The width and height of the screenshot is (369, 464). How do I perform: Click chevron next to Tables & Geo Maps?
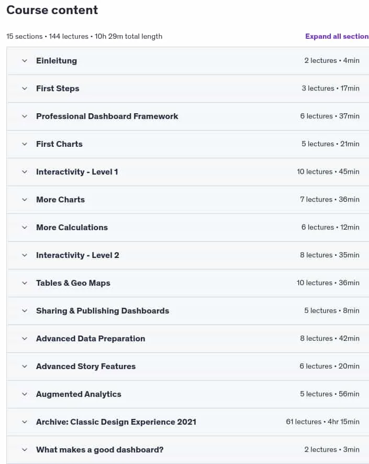point(25,283)
